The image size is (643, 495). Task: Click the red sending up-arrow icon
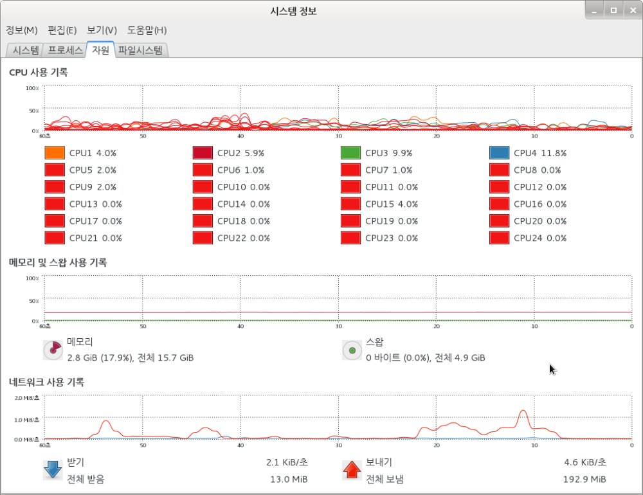pyautogui.click(x=352, y=470)
